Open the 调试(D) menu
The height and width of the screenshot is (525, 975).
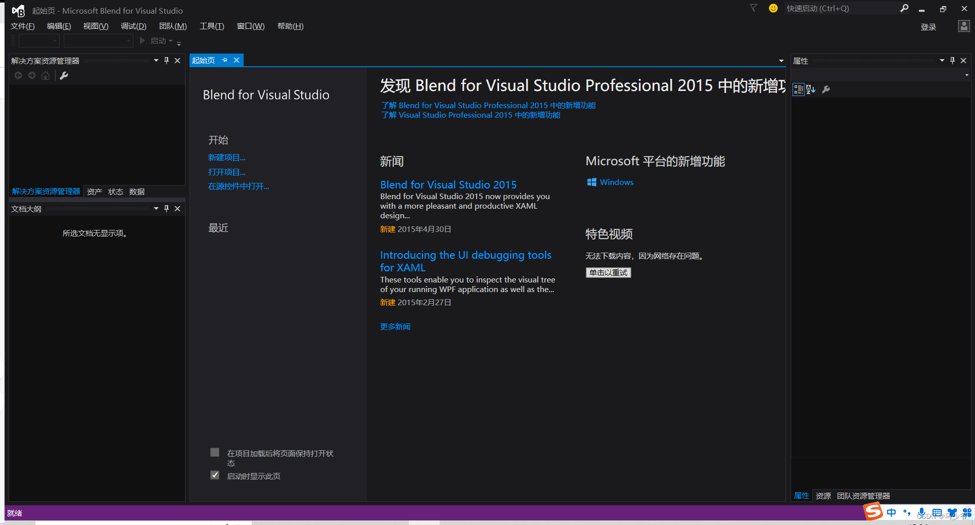(x=133, y=26)
